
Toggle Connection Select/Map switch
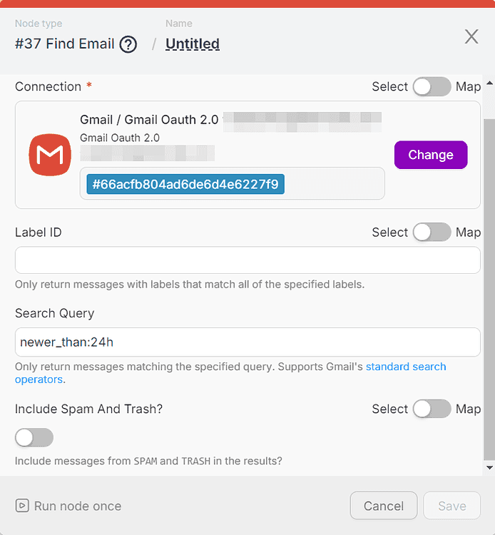432,86
